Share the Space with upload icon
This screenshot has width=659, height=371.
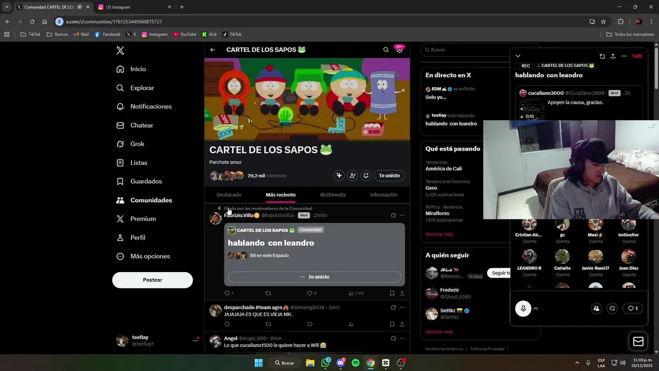613,56
